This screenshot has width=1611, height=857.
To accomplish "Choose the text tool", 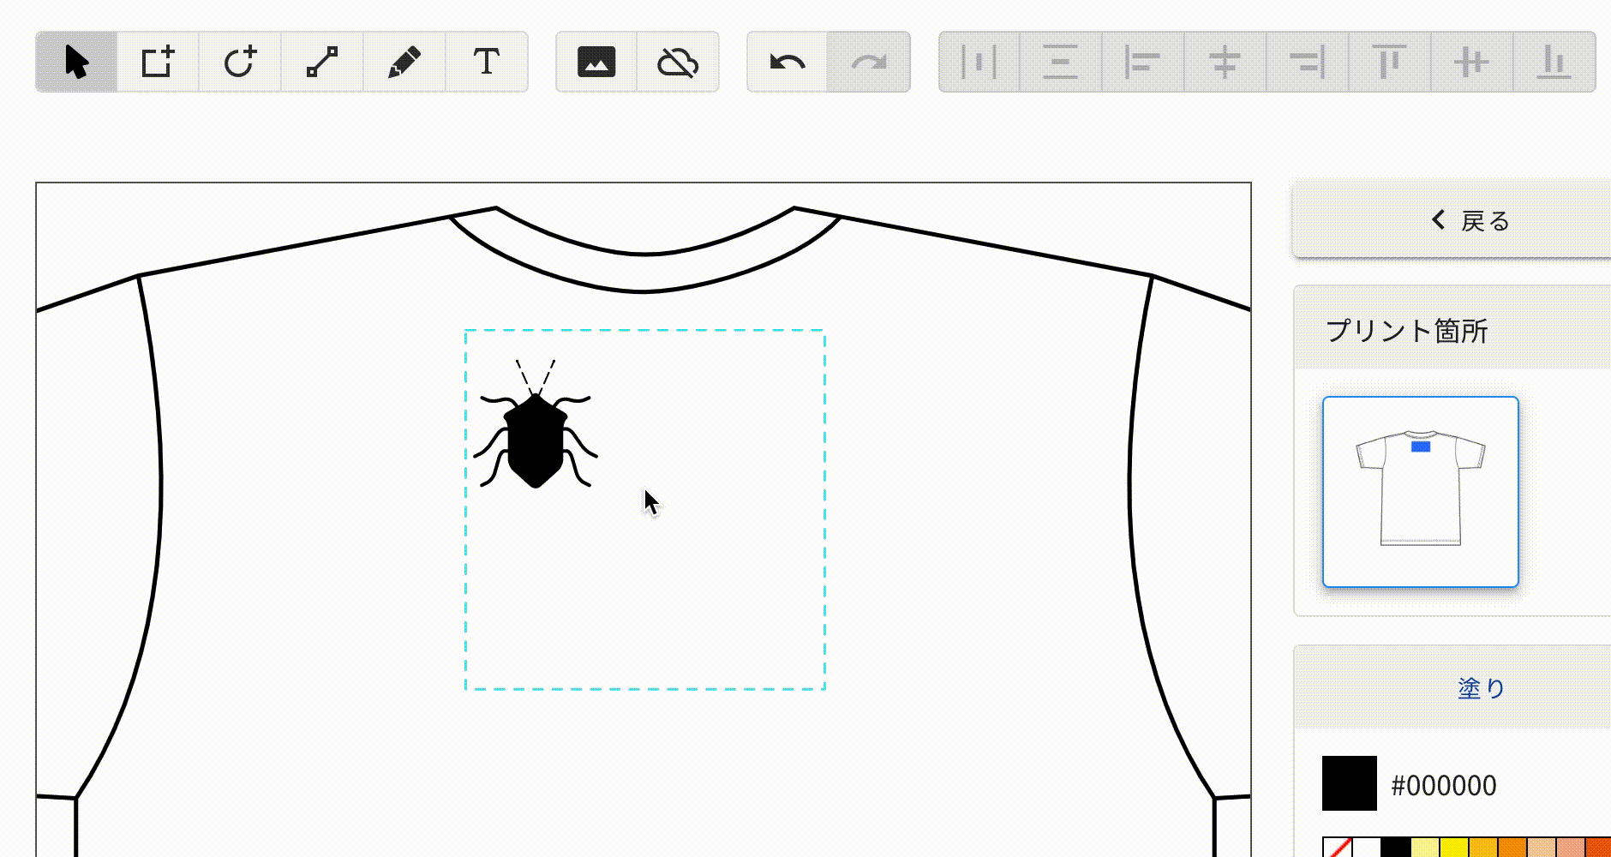I will point(487,63).
